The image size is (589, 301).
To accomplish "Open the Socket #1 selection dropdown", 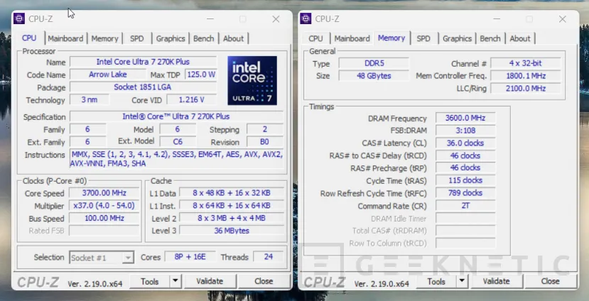I will pyautogui.click(x=102, y=258).
